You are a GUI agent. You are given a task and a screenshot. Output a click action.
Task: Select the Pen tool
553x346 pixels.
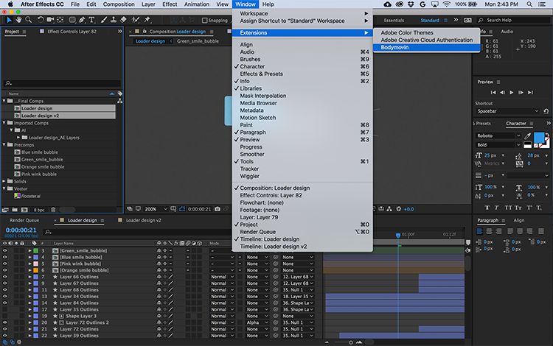point(82,20)
